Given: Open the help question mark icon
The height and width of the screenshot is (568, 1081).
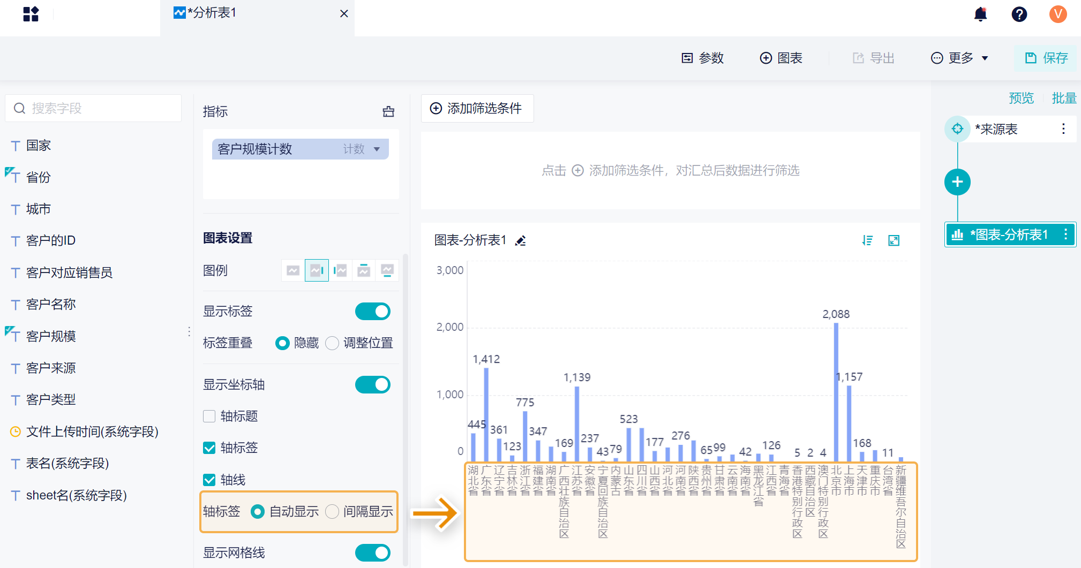Looking at the screenshot, I should [1019, 14].
